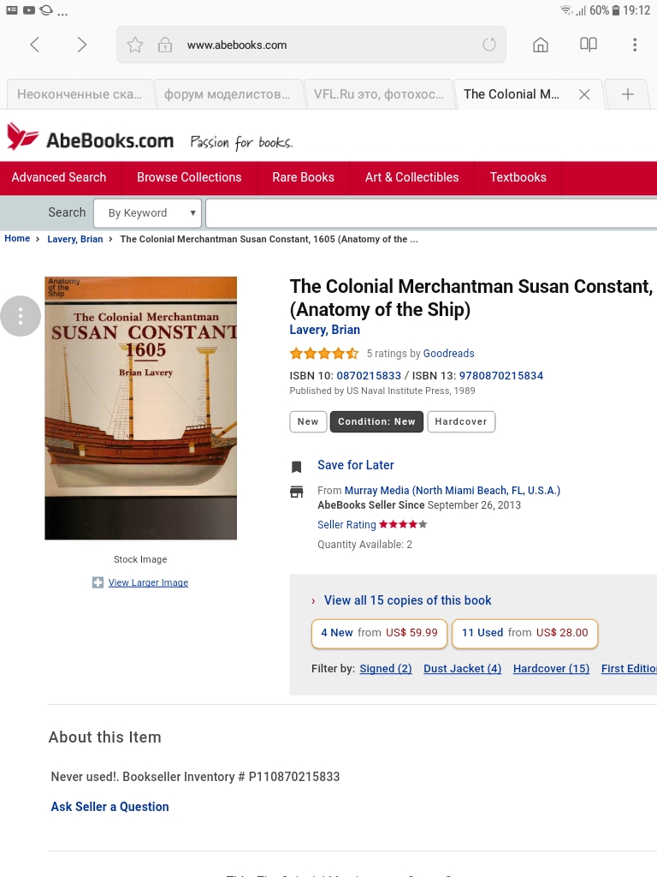This screenshot has width=657, height=877.
Task: Tap the browser forward arrow
Action: coord(82,45)
